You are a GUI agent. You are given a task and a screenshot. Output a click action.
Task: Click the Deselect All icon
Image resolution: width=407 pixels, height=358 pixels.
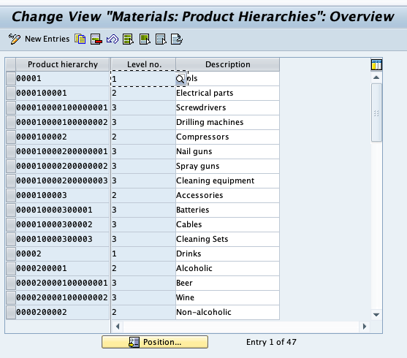(x=161, y=39)
